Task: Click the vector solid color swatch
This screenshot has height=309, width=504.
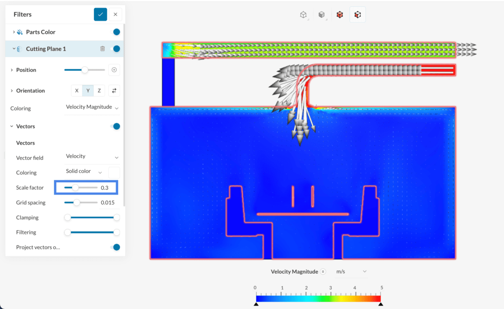Action: coord(114,172)
